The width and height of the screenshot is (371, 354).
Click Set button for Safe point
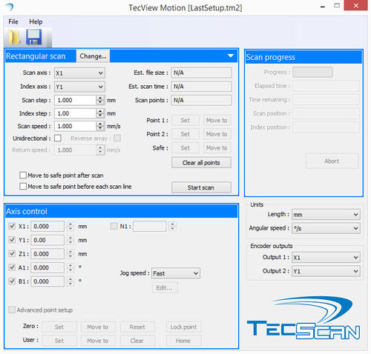point(185,148)
